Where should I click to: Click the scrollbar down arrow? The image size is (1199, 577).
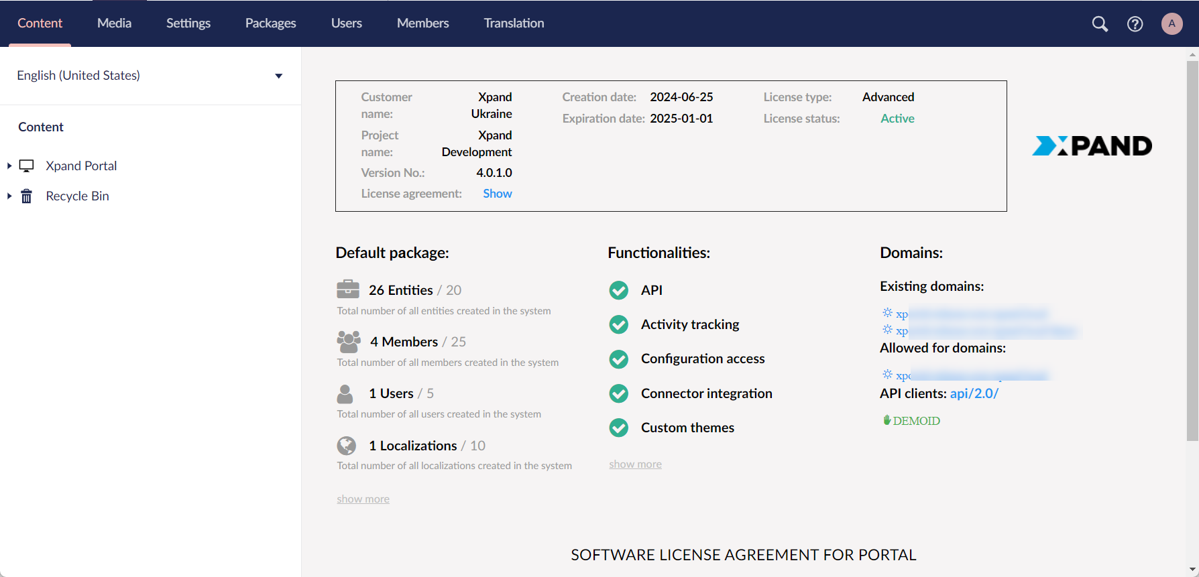(x=1192, y=570)
